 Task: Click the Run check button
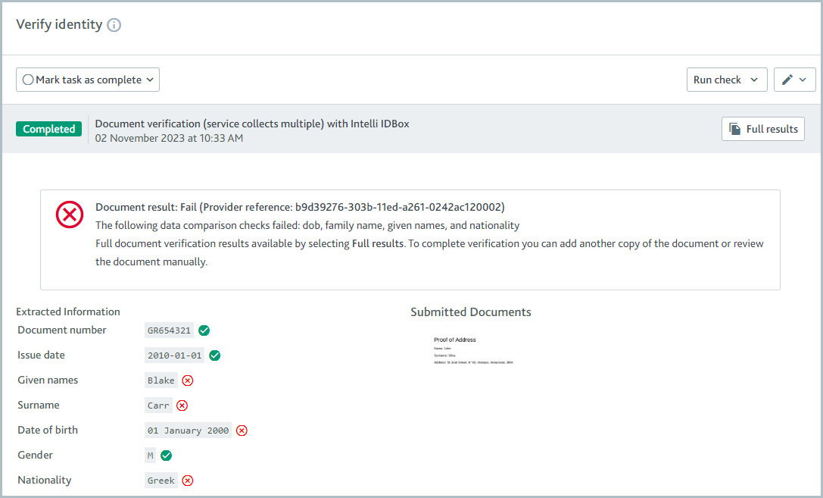pos(719,79)
